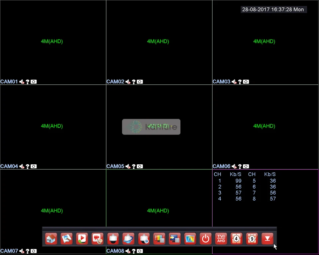Open the record search magnifier icon
This screenshot has height=255, width=319.
point(66,238)
